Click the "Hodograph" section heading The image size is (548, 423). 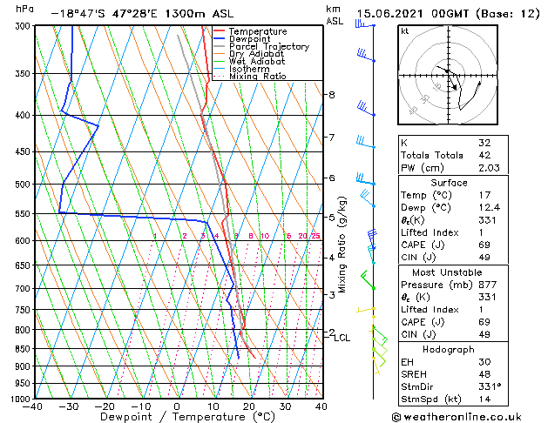pos(449,349)
